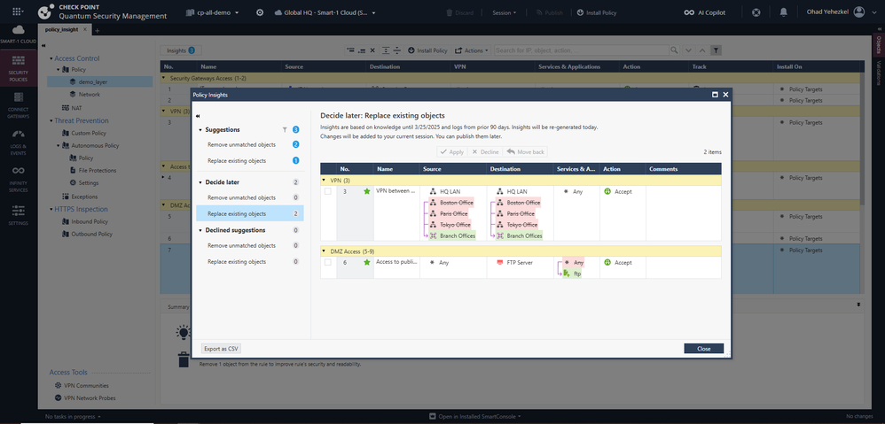885x424 pixels.
Task: Collapse the policy navigation tree arrows
Action: point(44,46)
